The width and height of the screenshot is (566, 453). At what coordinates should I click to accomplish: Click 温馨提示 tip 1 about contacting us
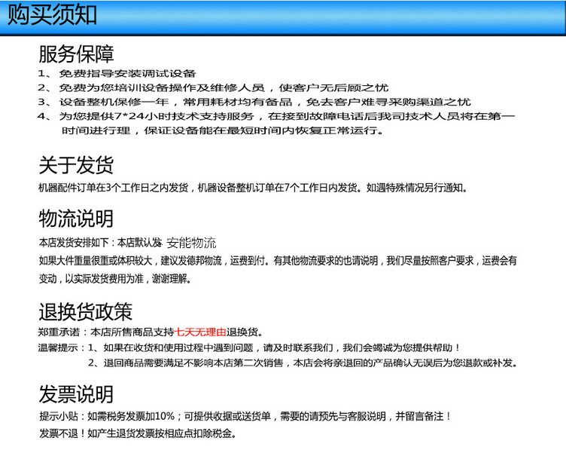(279, 347)
